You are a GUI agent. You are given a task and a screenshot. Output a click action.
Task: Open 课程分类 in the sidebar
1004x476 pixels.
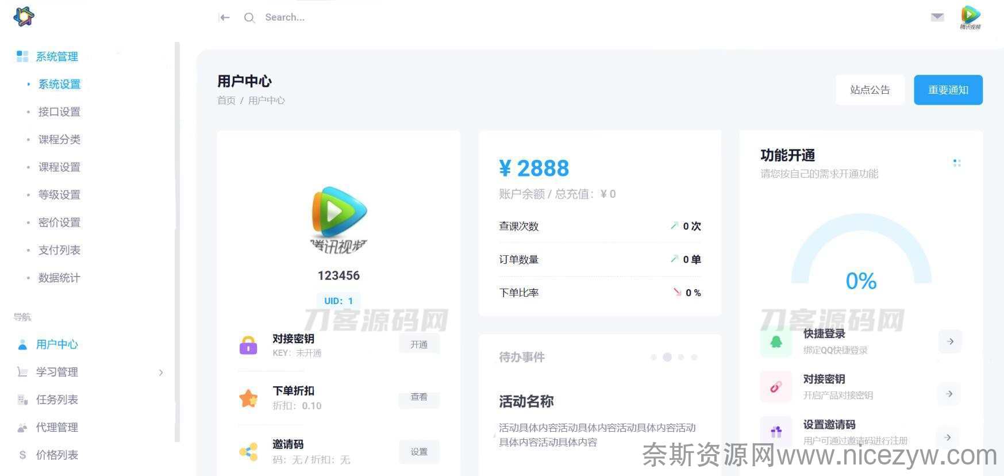(x=59, y=139)
